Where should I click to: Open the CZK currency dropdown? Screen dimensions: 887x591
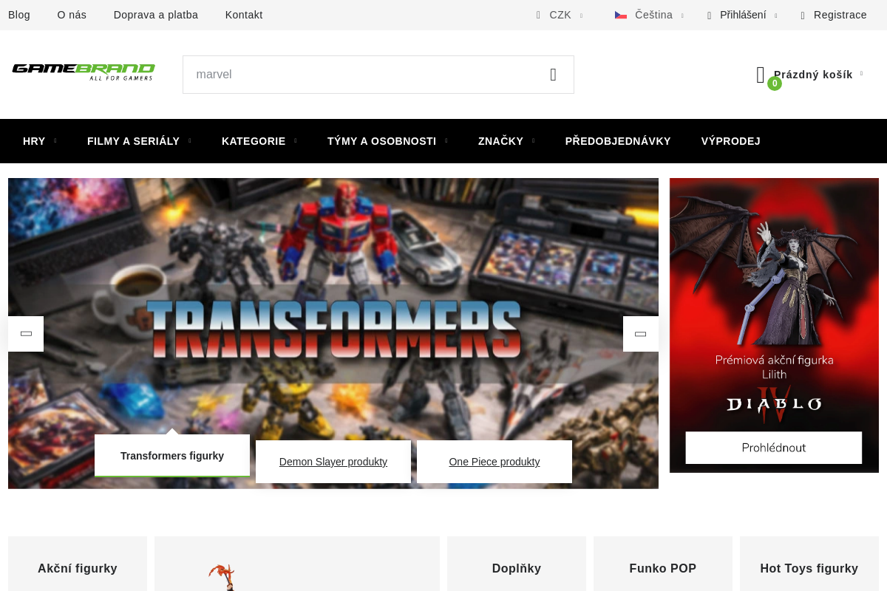point(560,15)
